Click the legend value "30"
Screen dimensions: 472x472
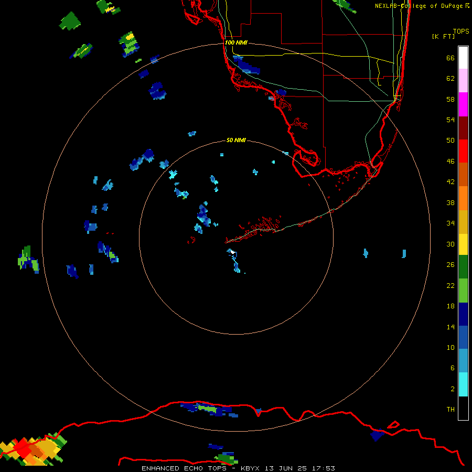(x=450, y=244)
